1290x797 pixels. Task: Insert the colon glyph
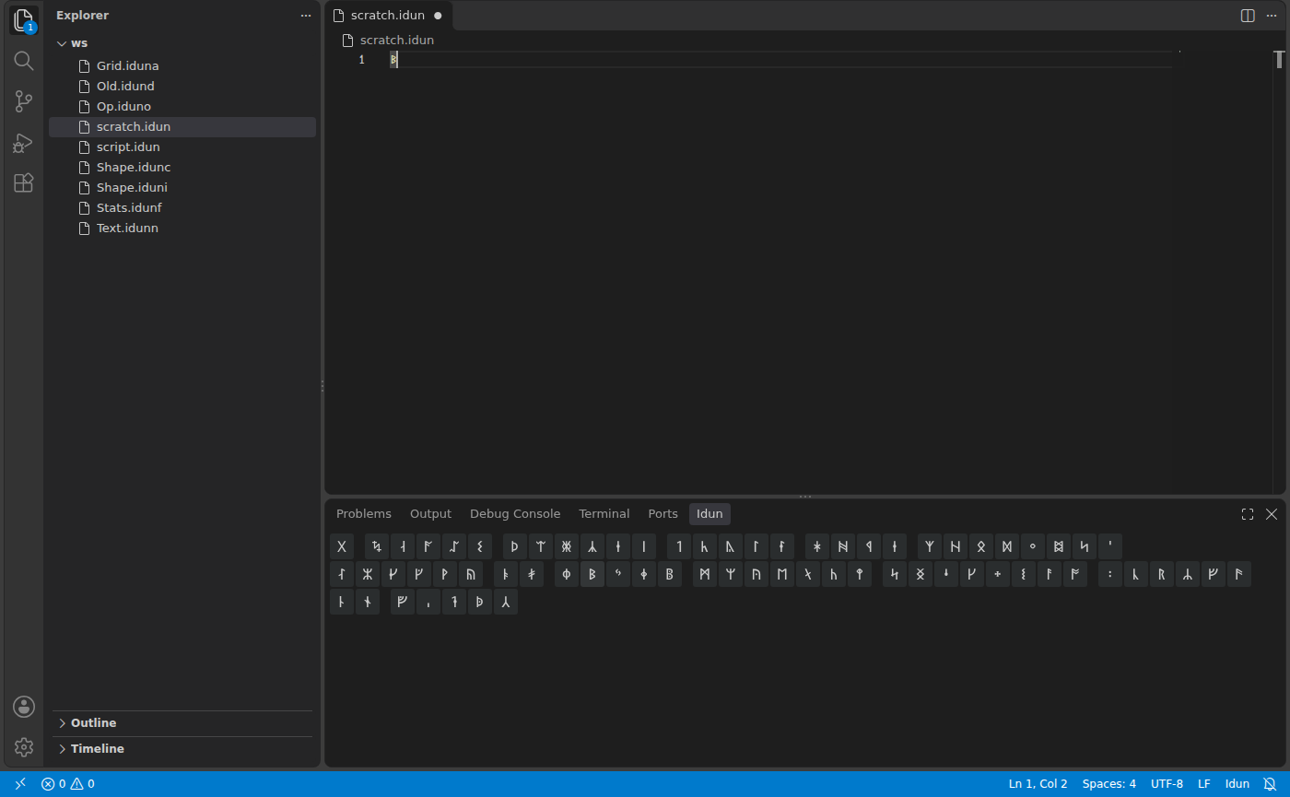(1110, 575)
